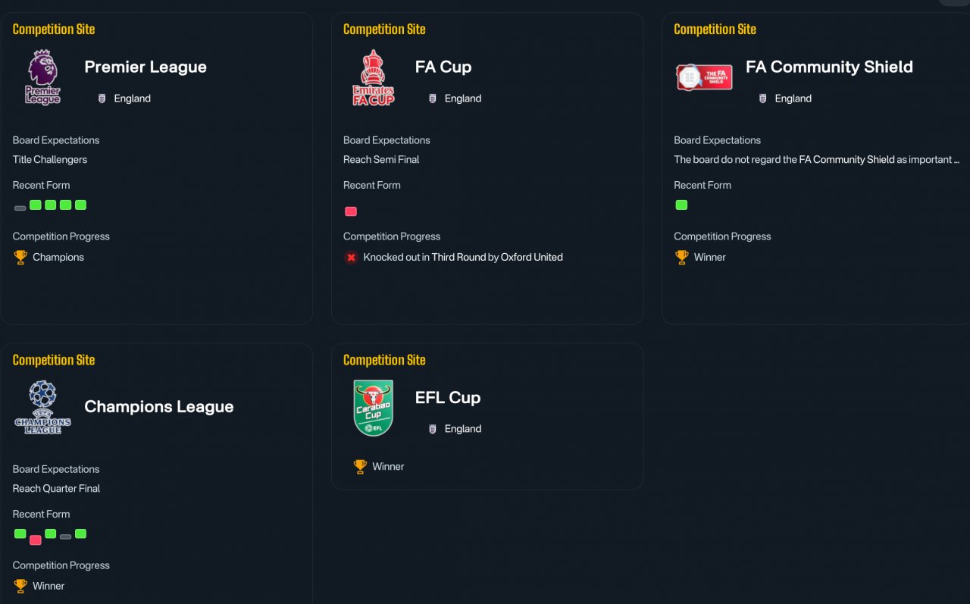Click the red knocked-out cross icon
Image resolution: width=970 pixels, height=604 pixels.
pyautogui.click(x=351, y=257)
